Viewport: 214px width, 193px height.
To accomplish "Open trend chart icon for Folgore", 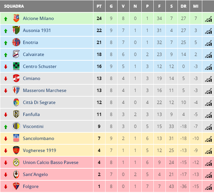I will click(x=208, y=187).
